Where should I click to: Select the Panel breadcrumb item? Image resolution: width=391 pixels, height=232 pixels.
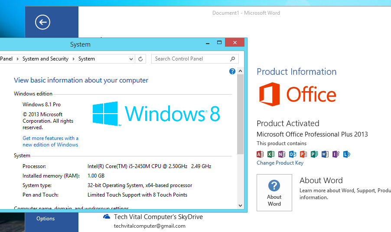click(x=6, y=59)
